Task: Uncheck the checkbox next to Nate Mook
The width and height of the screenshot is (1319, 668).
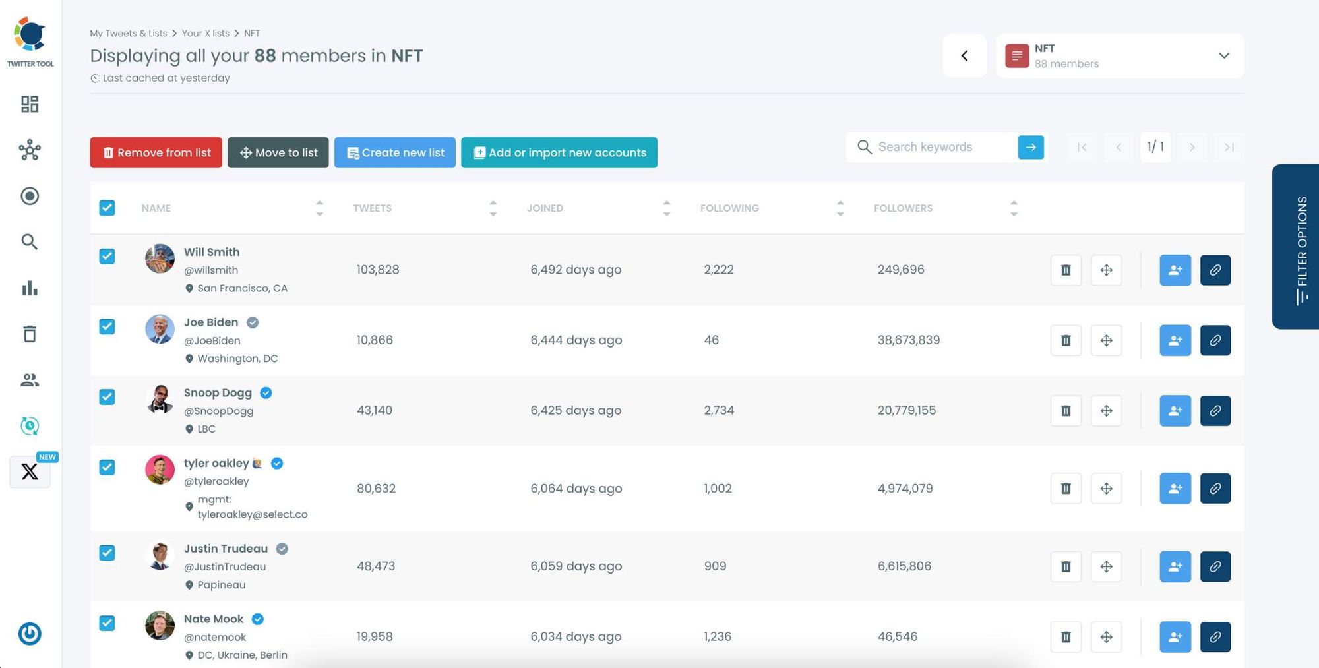Action: (x=107, y=623)
